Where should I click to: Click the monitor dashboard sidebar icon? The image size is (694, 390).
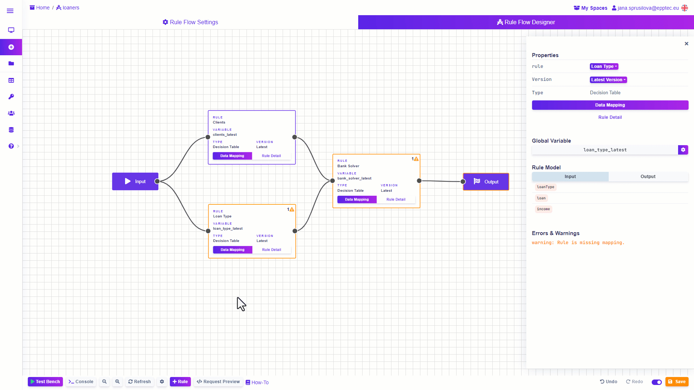pos(11,30)
